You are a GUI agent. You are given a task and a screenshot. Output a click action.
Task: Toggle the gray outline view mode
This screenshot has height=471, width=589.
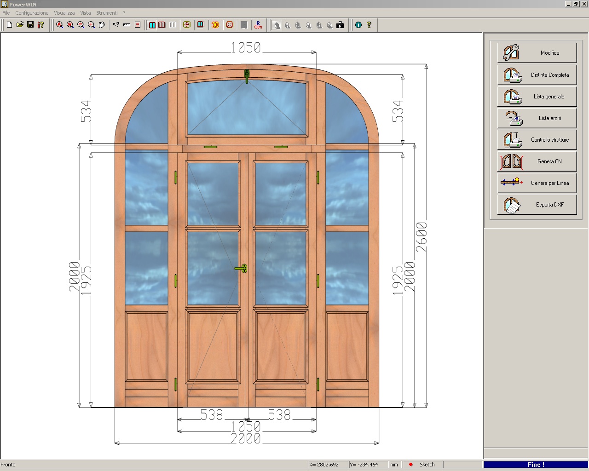pos(173,25)
